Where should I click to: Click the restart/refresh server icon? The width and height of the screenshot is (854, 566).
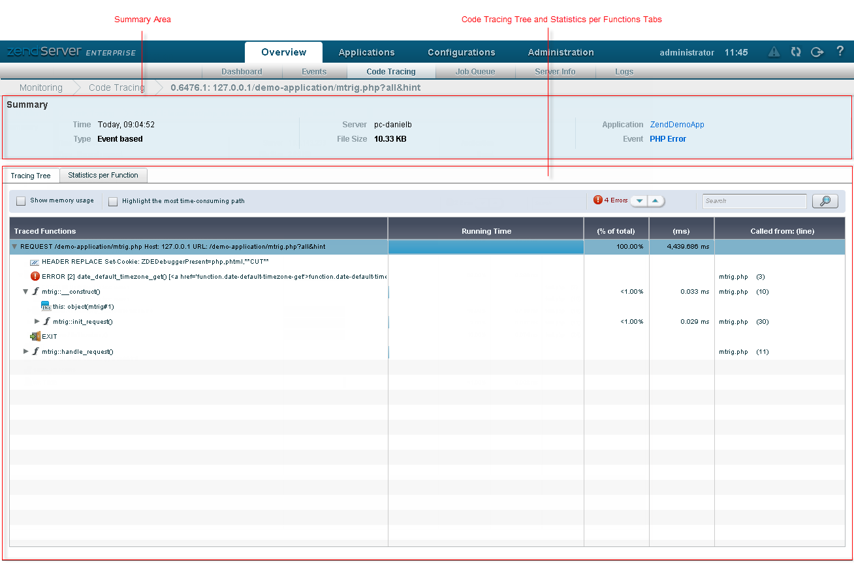coord(795,52)
